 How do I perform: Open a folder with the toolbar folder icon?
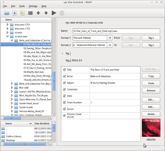coord(7,13)
